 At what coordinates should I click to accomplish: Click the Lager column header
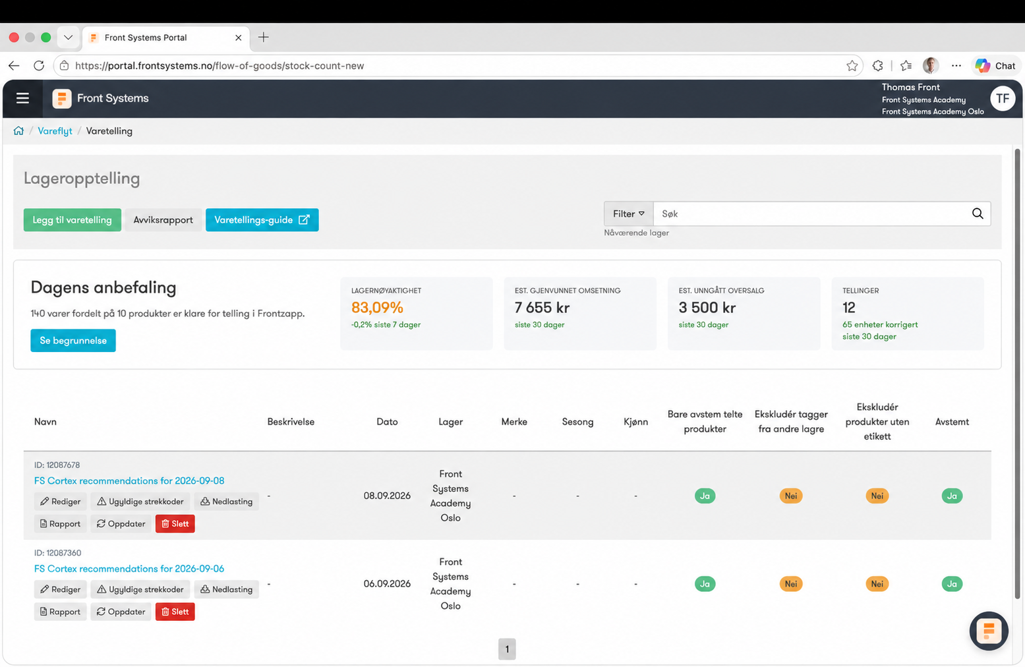[x=451, y=422]
